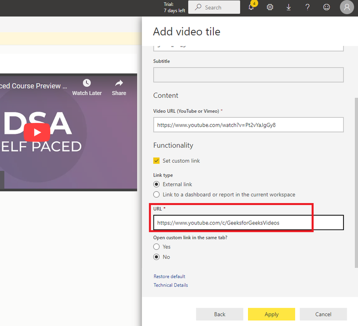Click the download arrow icon

click(289, 7)
